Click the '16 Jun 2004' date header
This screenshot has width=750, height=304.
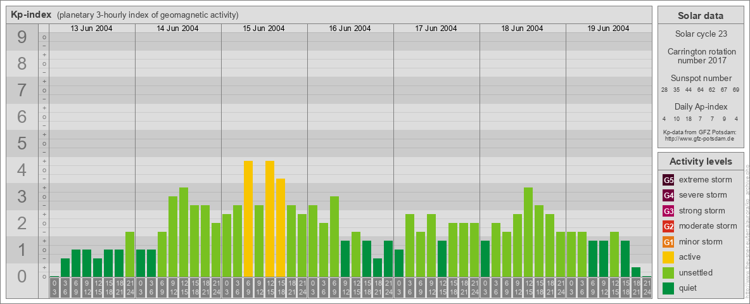click(350, 28)
